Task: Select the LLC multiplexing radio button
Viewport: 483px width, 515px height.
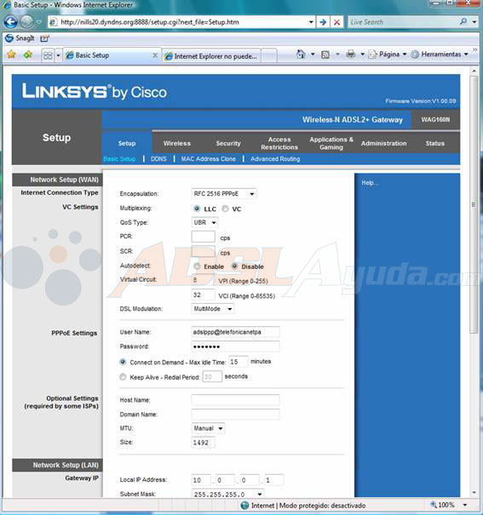Action: tap(197, 209)
